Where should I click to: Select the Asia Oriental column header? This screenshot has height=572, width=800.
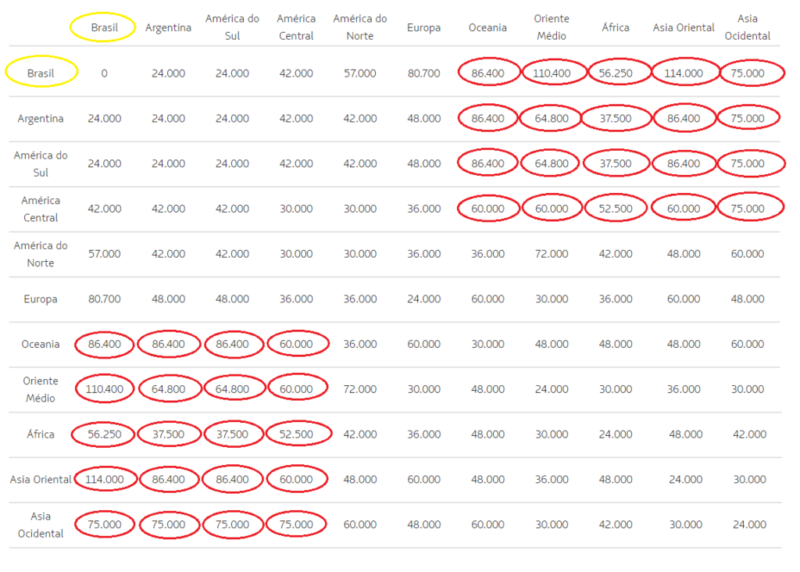pyautogui.click(x=684, y=28)
